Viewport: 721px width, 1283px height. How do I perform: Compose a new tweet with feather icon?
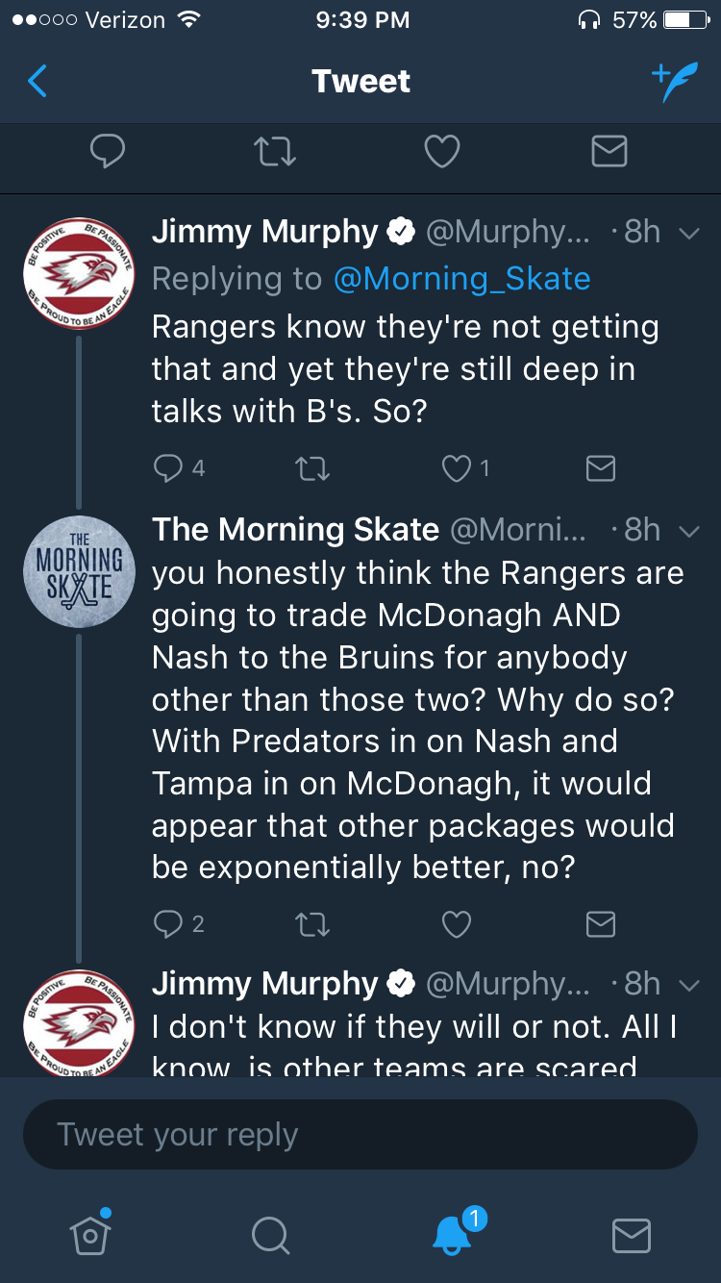pos(673,82)
